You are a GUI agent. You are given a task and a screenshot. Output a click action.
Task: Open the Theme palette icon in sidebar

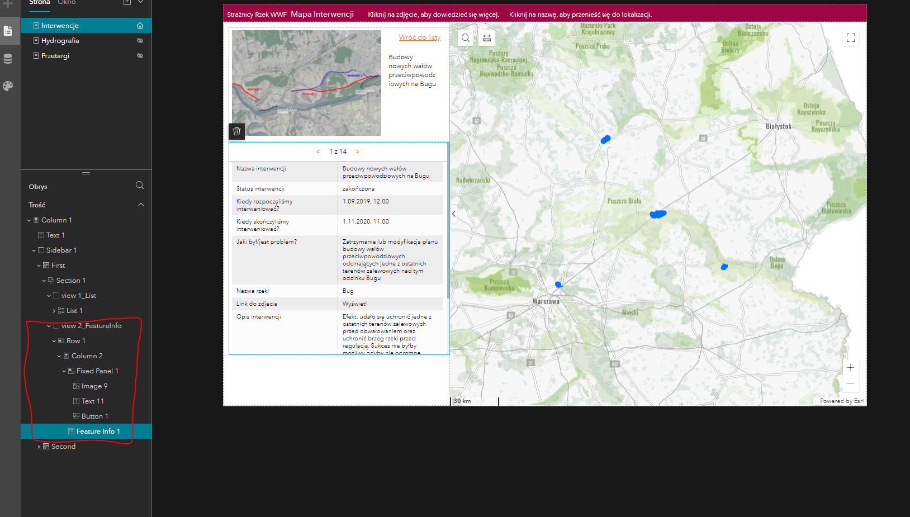(8, 86)
